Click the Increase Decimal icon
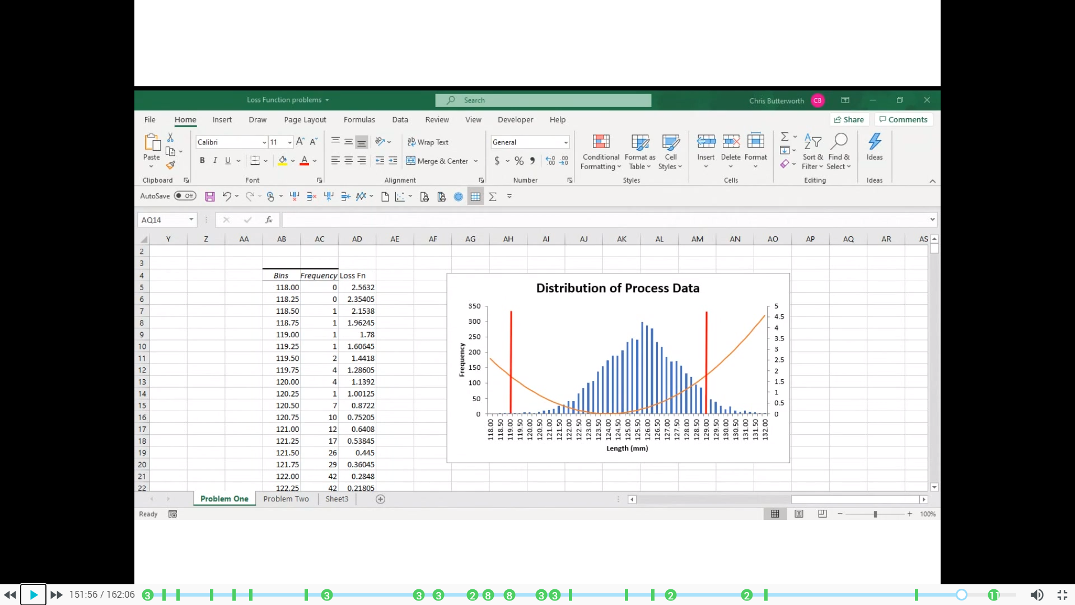The height and width of the screenshot is (605, 1075). click(550, 161)
